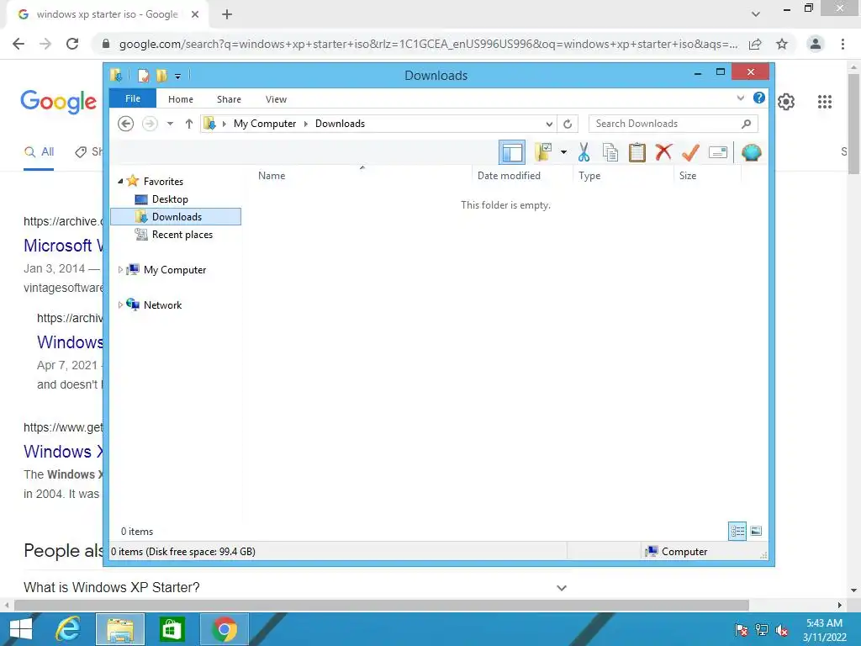861x646 pixels.
Task: Open Explorer recent locations dropdown
Action: [170, 124]
